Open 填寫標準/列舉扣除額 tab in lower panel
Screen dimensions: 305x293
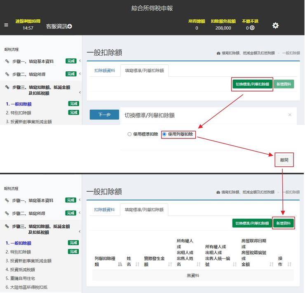tap(144, 210)
